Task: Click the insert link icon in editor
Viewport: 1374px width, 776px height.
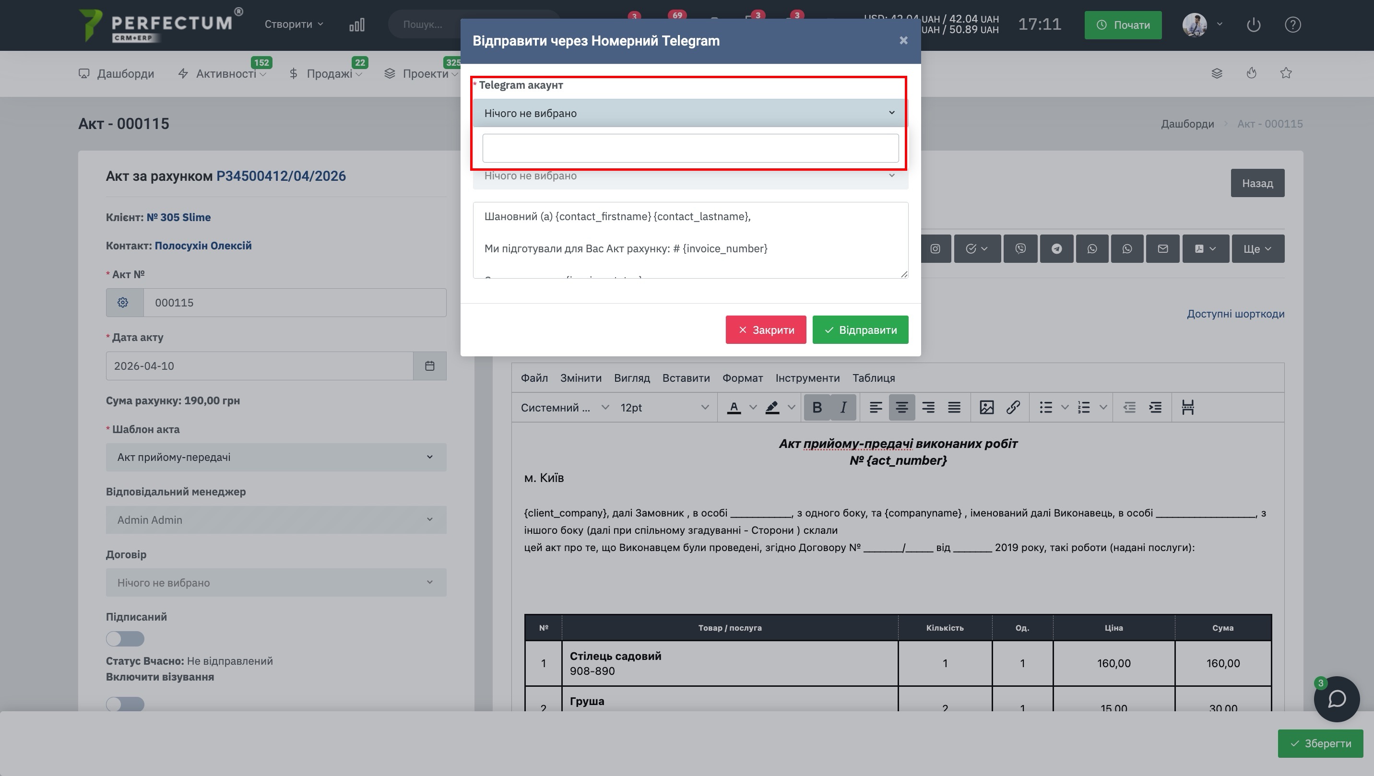Action: 1013,408
